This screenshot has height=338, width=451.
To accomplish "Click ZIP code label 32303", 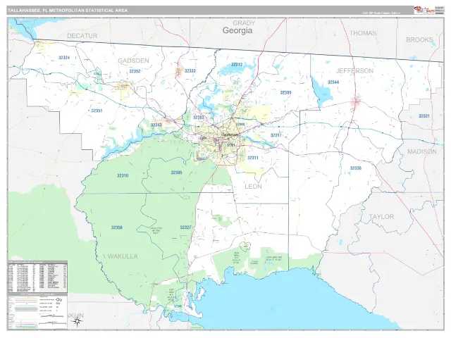I will point(199,118).
